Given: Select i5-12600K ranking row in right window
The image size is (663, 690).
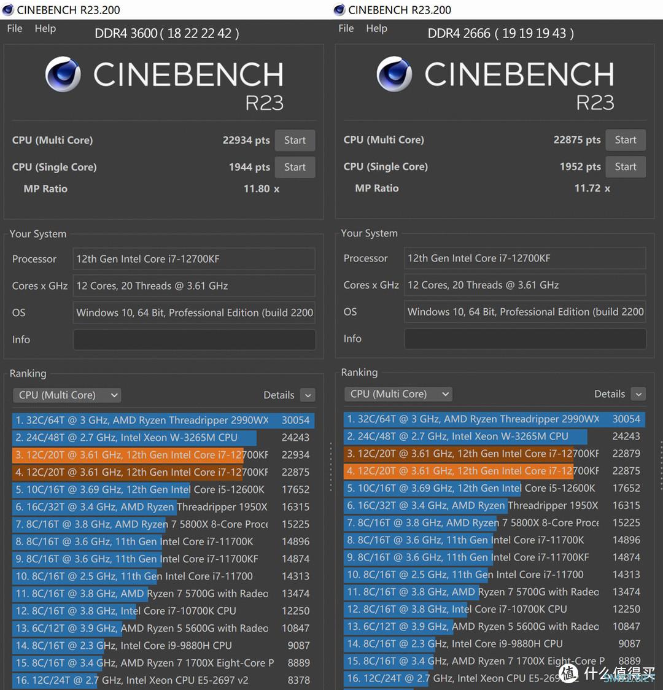Looking at the screenshot, I should (x=495, y=488).
